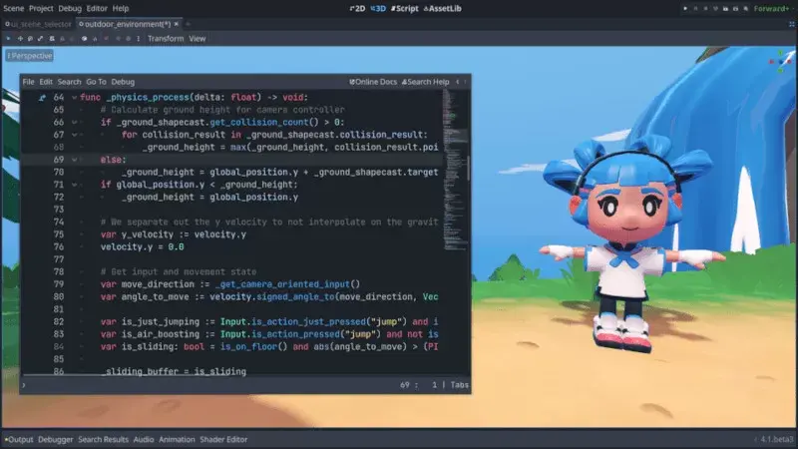
Task: Click the remote debug icon
Action: (x=715, y=9)
